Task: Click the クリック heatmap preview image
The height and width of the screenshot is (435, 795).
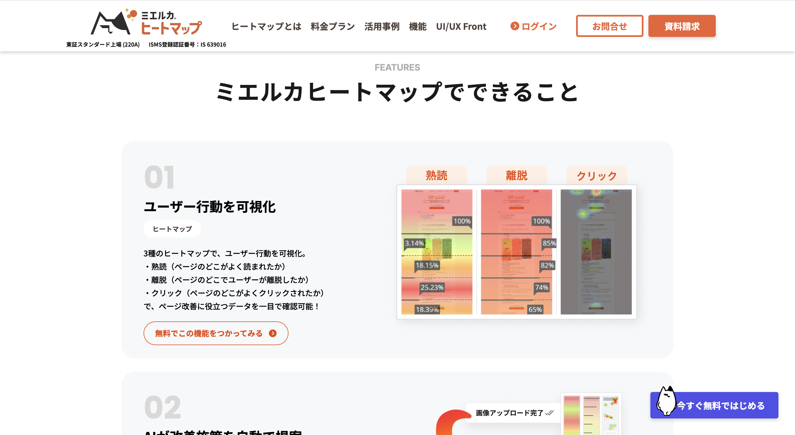Action: [x=596, y=252]
